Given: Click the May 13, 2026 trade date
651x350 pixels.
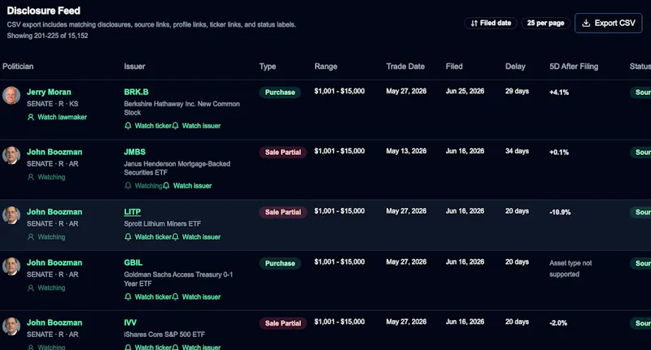Looking at the screenshot, I should (406, 151).
